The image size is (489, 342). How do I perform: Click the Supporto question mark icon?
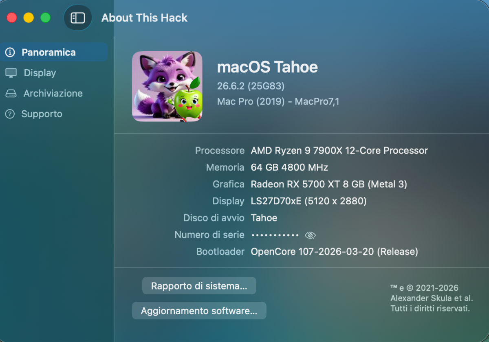click(x=10, y=114)
